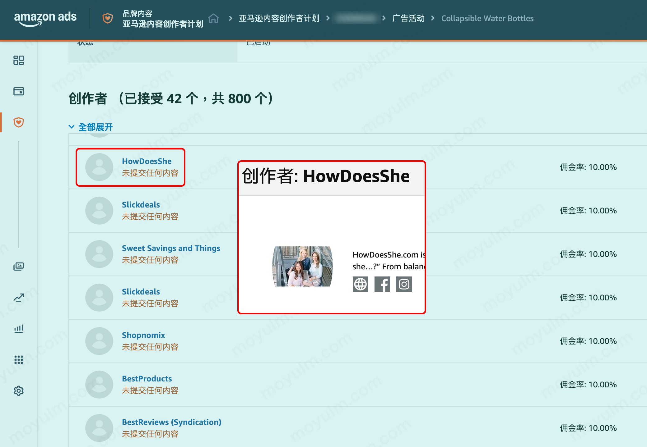The image size is (647, 447).
Task: Open the settings gear icon in sidebar
Action: pos(19,391)
